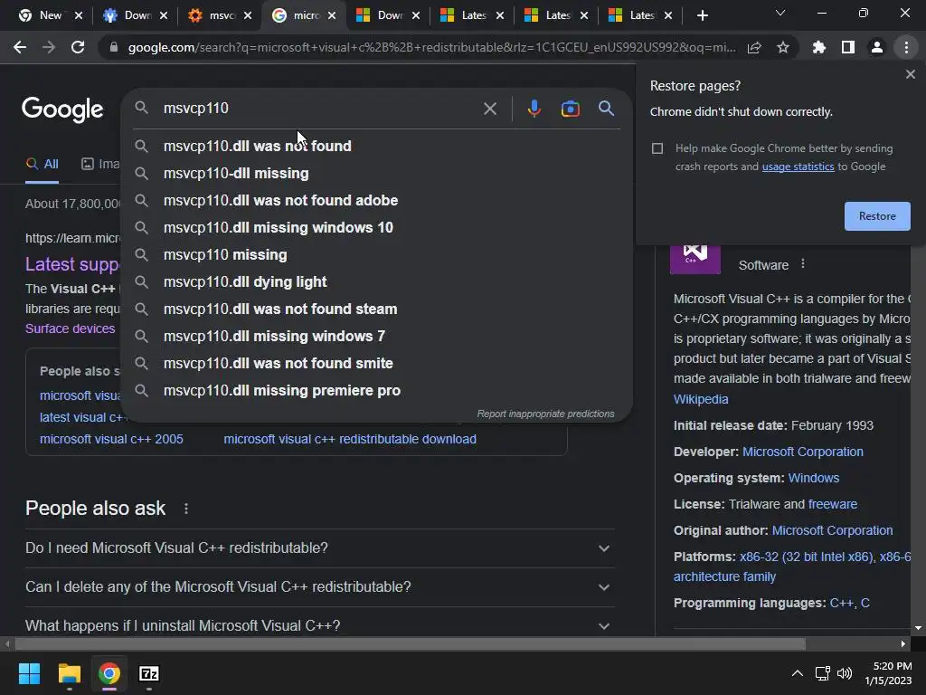Open File Explorer from the taskbar
926x695 pixels.
click(x=69, y=673)
